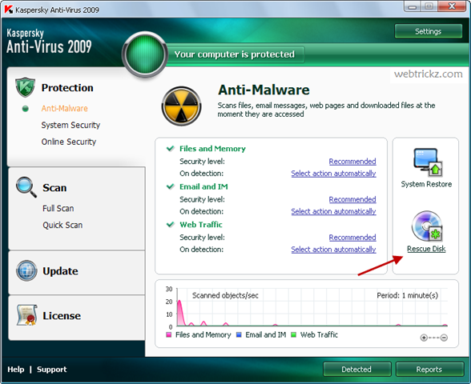471x384 pixels.
Task: Click the Rescue Disk CD icon
Action: [x=427, y=226]
